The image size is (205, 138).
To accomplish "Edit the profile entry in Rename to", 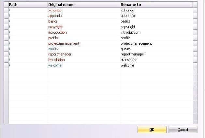I will click(x=125, y=38).
